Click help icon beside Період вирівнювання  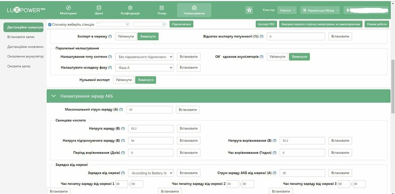coord(123,153)
